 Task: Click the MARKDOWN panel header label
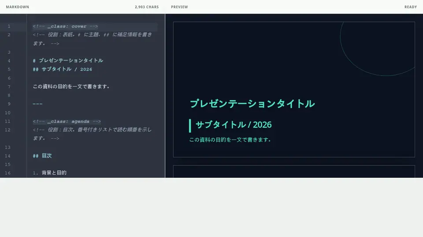(x=17, y=7)
